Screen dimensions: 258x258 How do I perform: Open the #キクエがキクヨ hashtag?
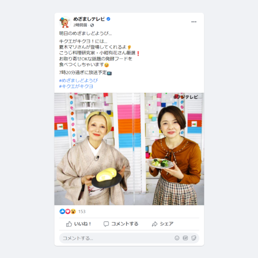tap(76, 86)
